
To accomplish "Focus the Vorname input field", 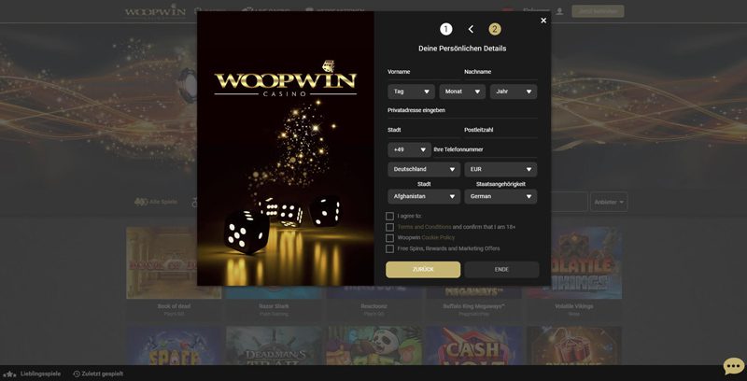I will click(x=424, y=73).
